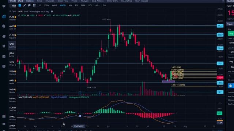Open the search-quote icon in left sidebar
Image resolution: width=234 pixels, height=131 pixels.
[x=4, y=26]
